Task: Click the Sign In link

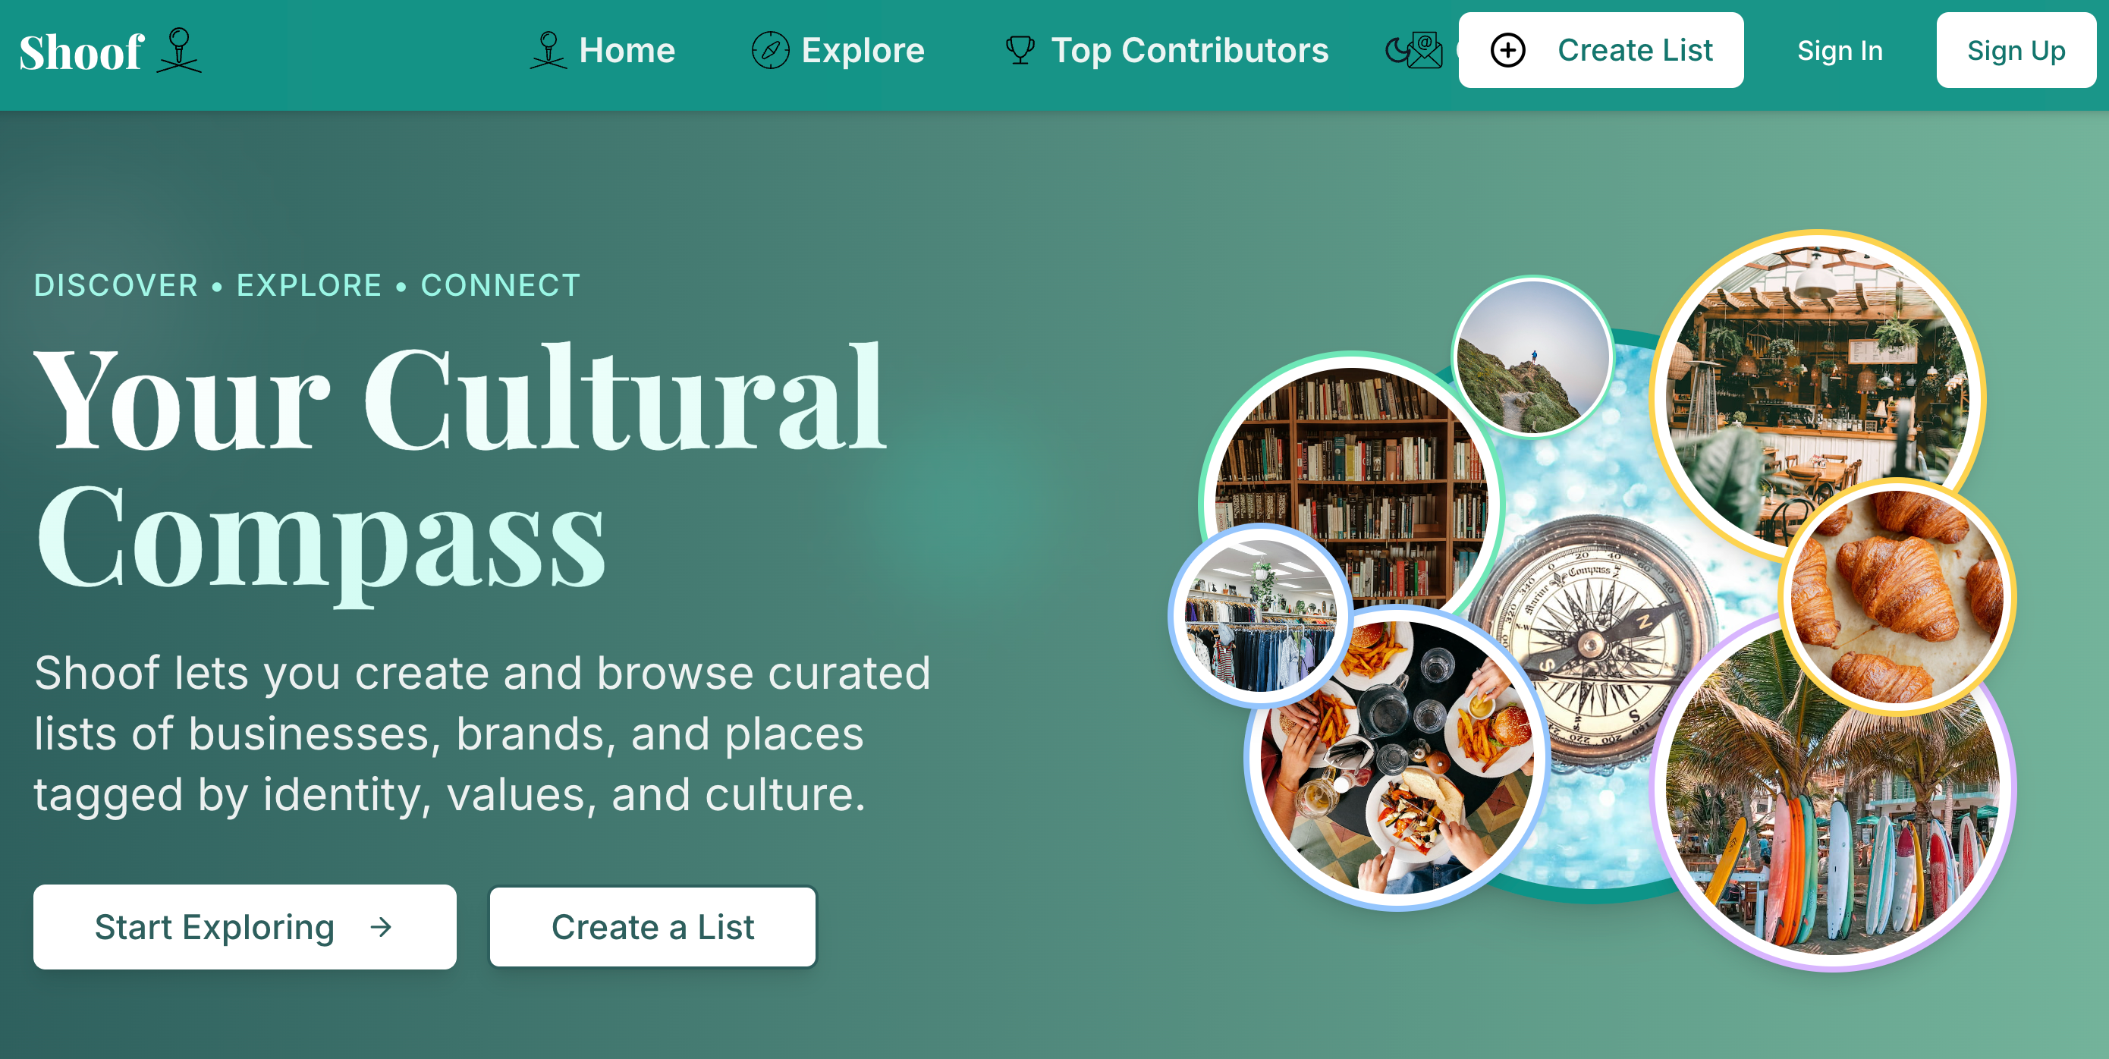Action: click(1840, 51)
